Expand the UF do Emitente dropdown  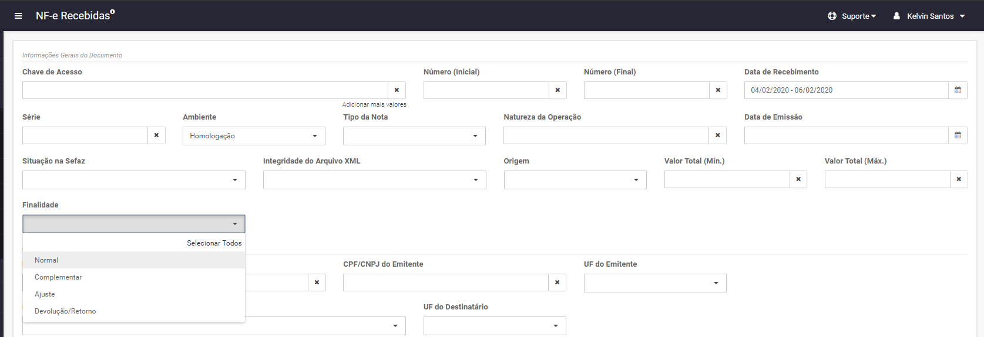click(x=655, y=283)
